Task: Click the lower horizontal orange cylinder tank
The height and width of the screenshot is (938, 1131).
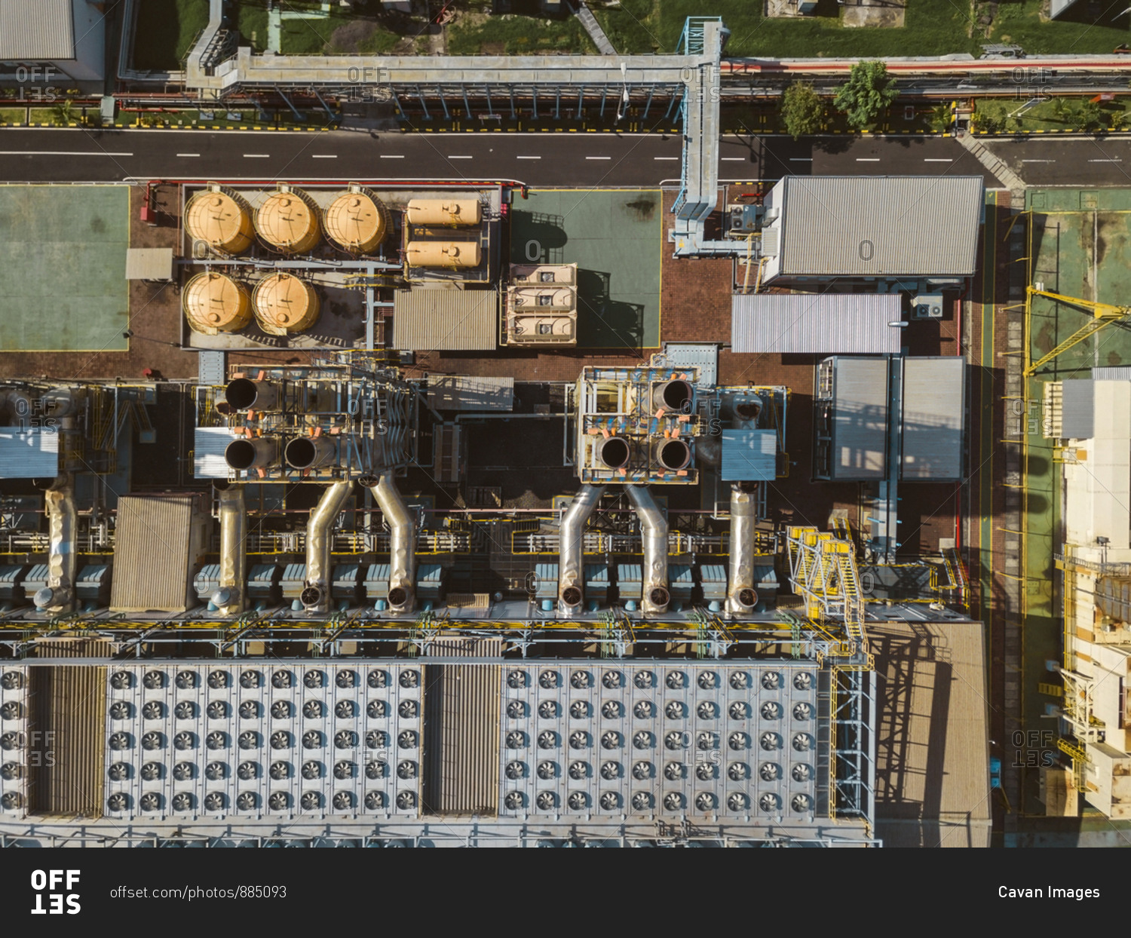Action: click(443, 254)
